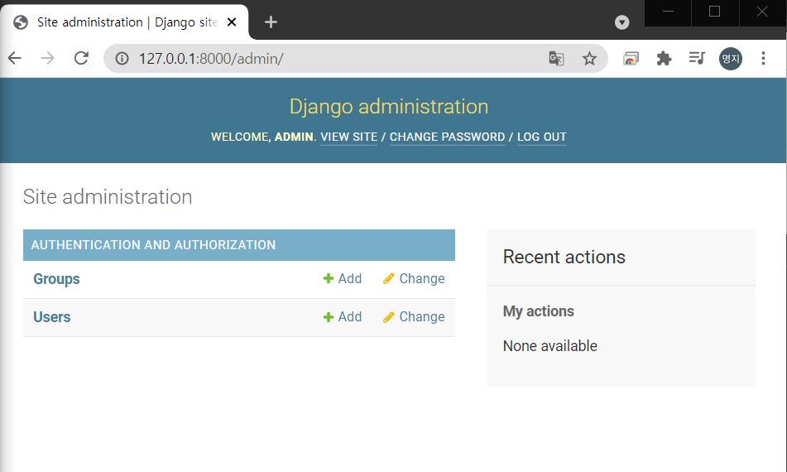787x472 pixels.
Task: Add a new group via the Groups Add link
Action: (x=343, y=279)
